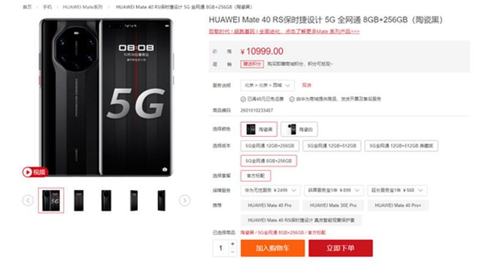Open recommended HUAWEI Mate 40 Pro
Viewport: 489px width, 267px height.
pyautogui.click(x=270, y=205)
